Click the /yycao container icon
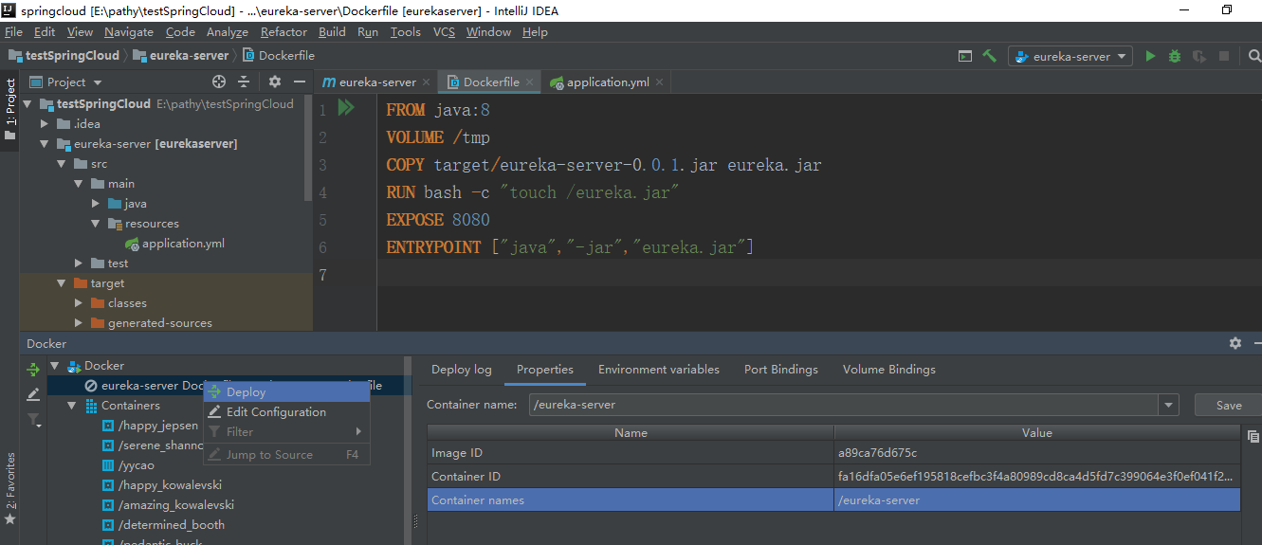This screenshot has width=1262, height=545. pos(108,465)
